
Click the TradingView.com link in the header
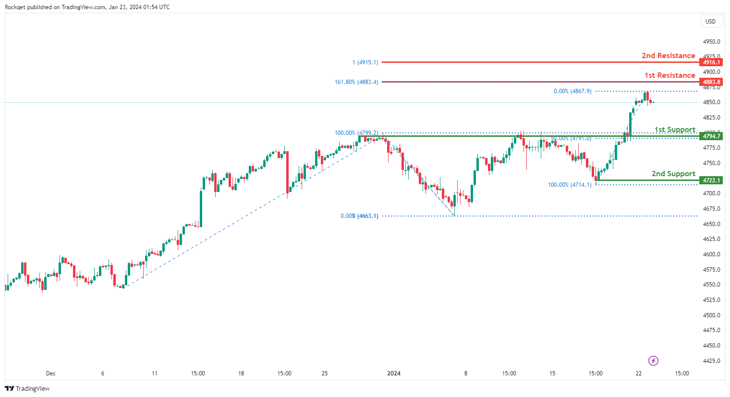tap(83, 7)
